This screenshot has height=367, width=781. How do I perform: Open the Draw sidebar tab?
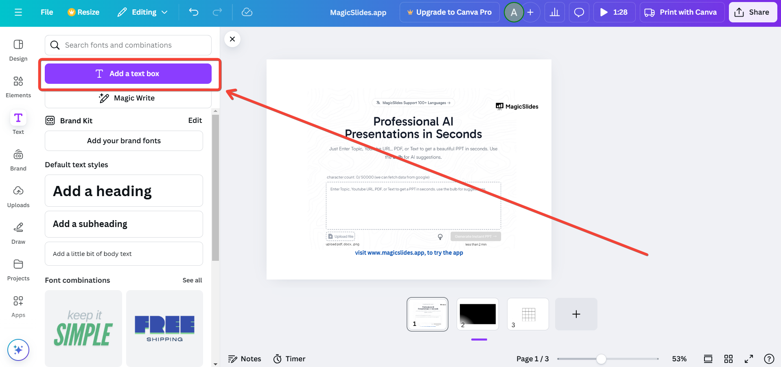(18, 234)
